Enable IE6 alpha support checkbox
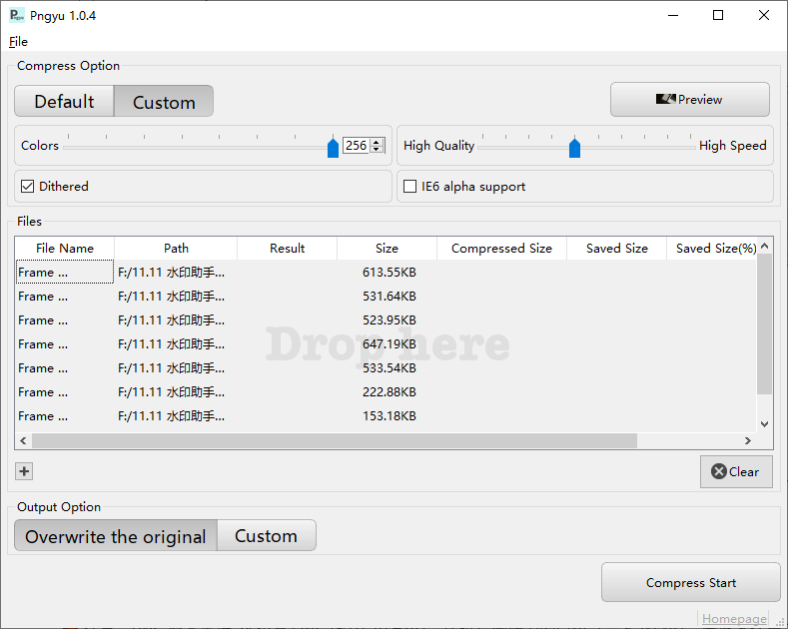The image size is (788, 629). click(x=409, y=187)
